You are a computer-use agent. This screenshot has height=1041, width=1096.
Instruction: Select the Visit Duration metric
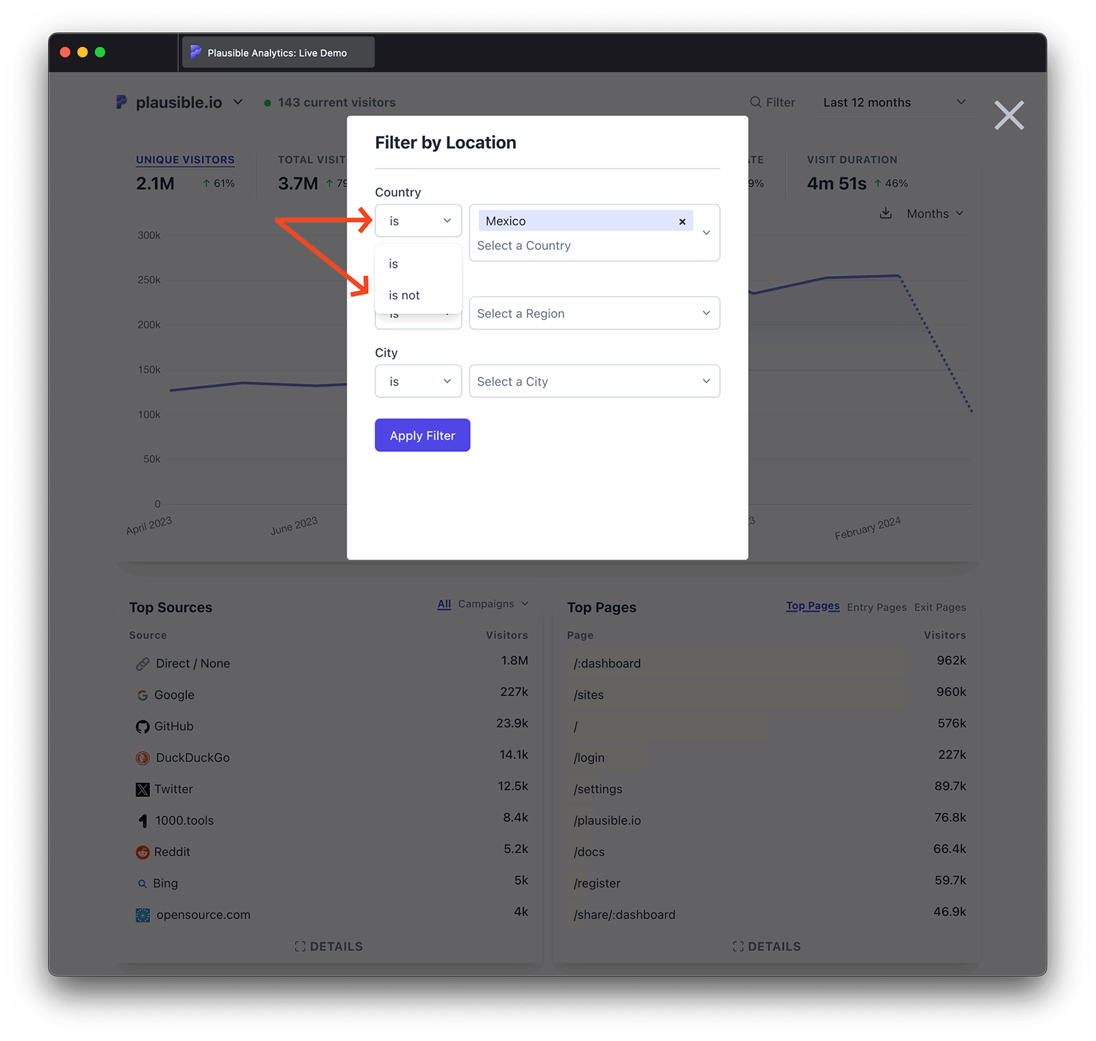851,160
